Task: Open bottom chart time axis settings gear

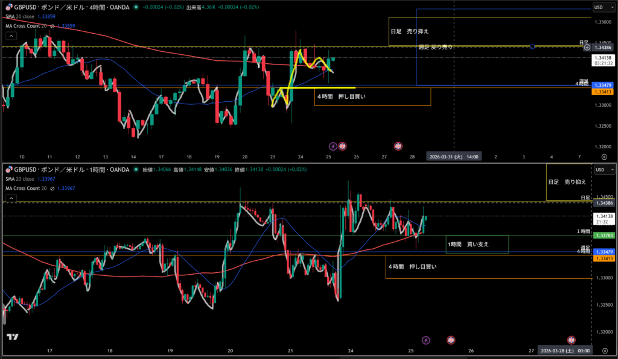Action: [x=604, y=350]
